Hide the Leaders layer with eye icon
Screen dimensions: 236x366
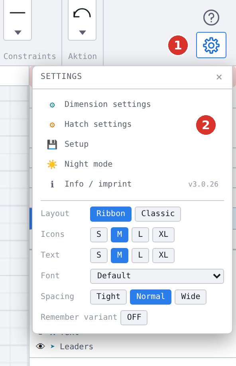pyautogui.click(x=40, y=346)
